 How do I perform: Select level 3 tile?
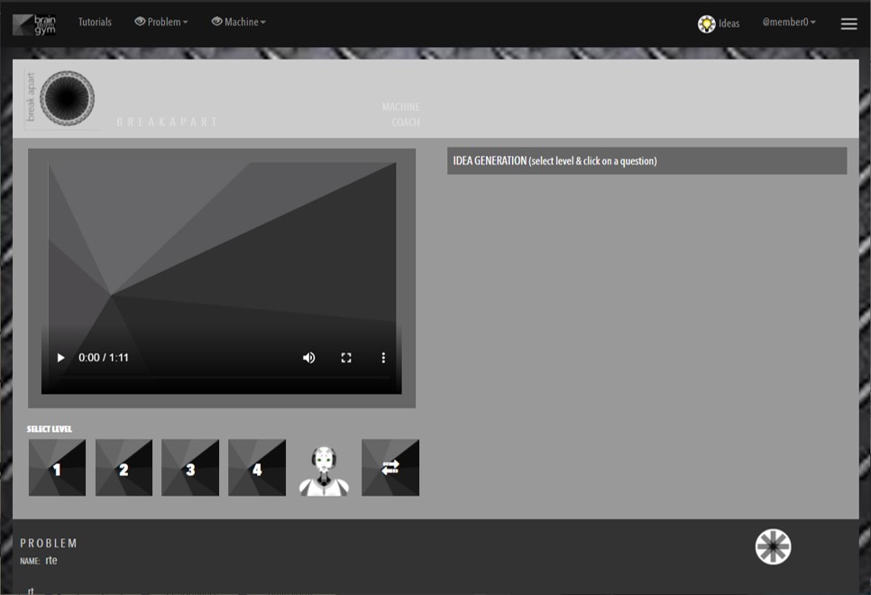190,468
